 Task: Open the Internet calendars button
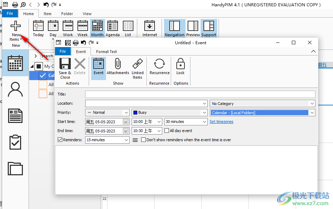(150, 28)
